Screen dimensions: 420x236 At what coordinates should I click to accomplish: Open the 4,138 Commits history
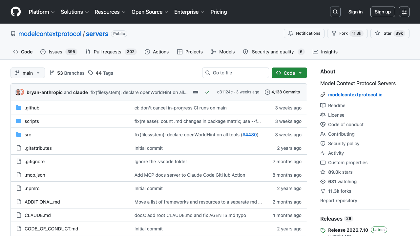282,92
